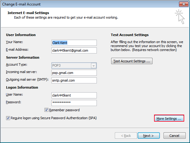Click the E-mail Address input field
190x143 pixels.
[74, 50]
